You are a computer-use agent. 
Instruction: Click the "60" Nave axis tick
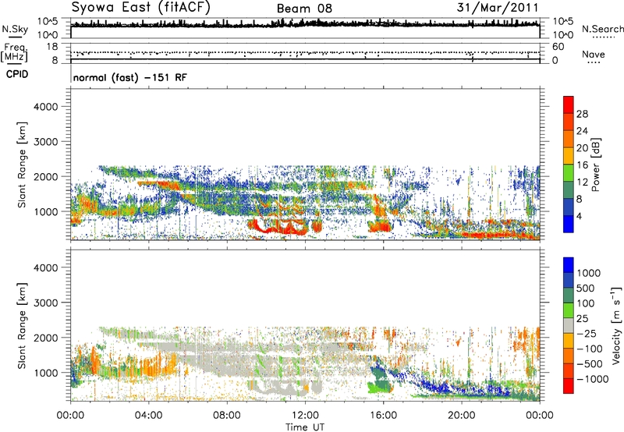coord(558,47)
